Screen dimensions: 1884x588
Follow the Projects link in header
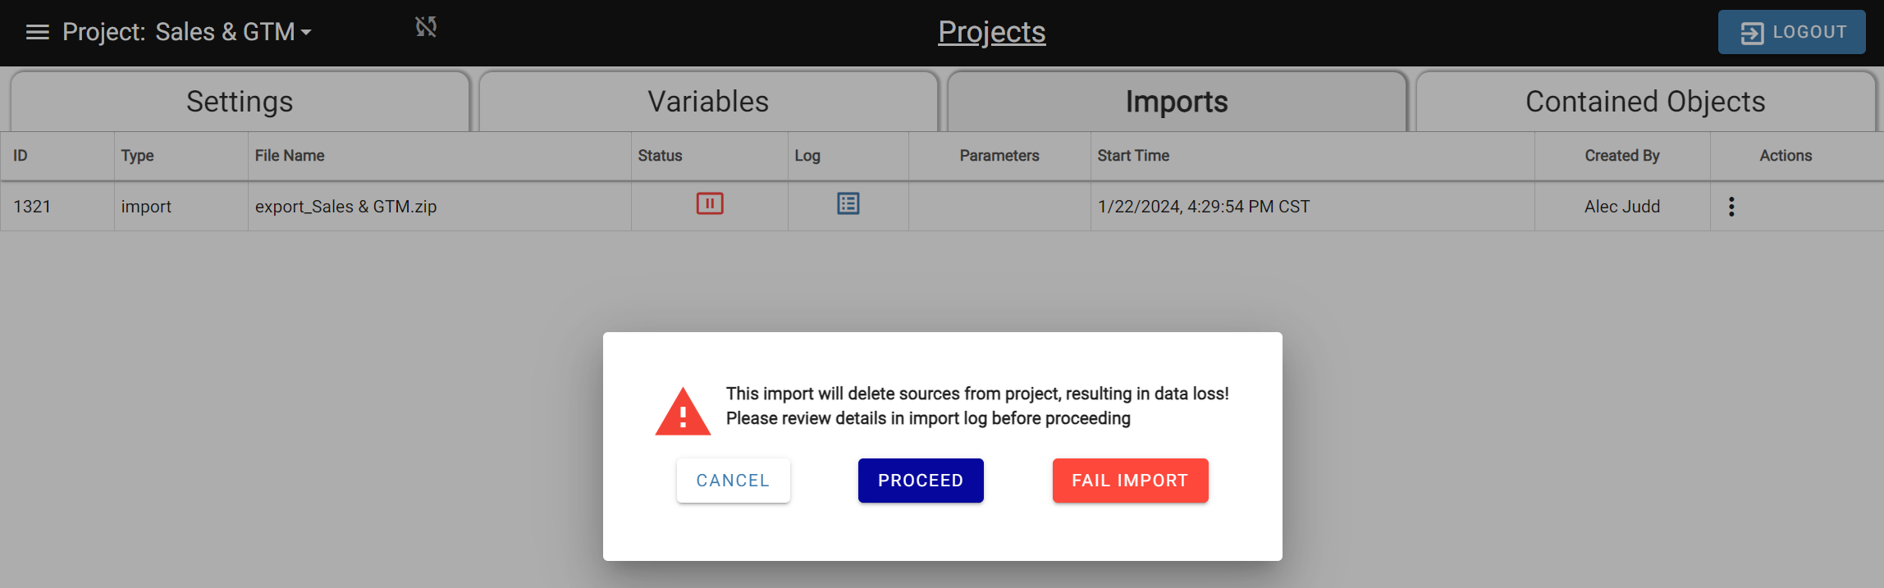[991, 32]
